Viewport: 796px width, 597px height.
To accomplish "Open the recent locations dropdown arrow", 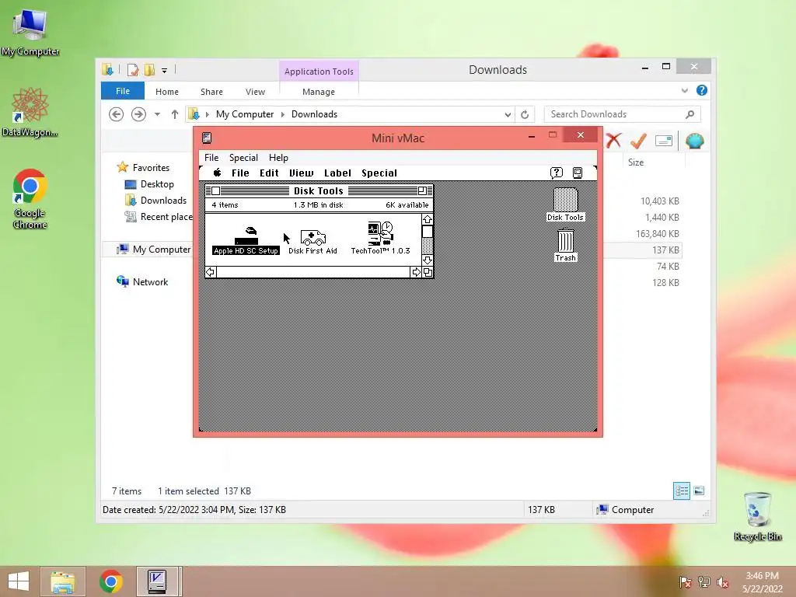I will tap(157, 114).
